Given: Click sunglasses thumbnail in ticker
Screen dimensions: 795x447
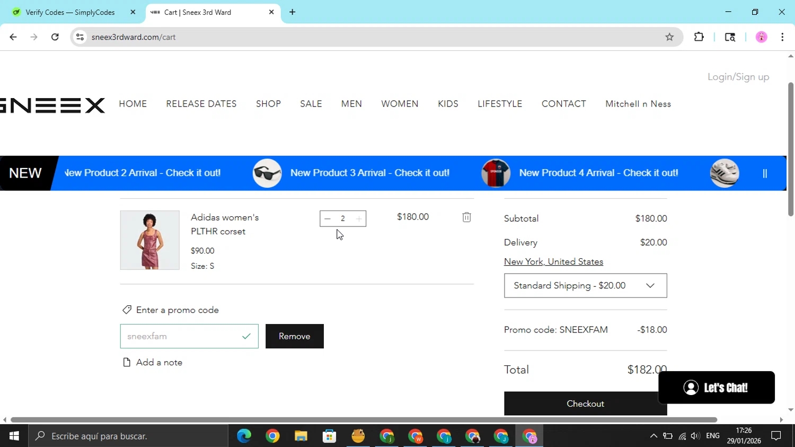Looking at the screenshot, I should [x=267, y=173].
